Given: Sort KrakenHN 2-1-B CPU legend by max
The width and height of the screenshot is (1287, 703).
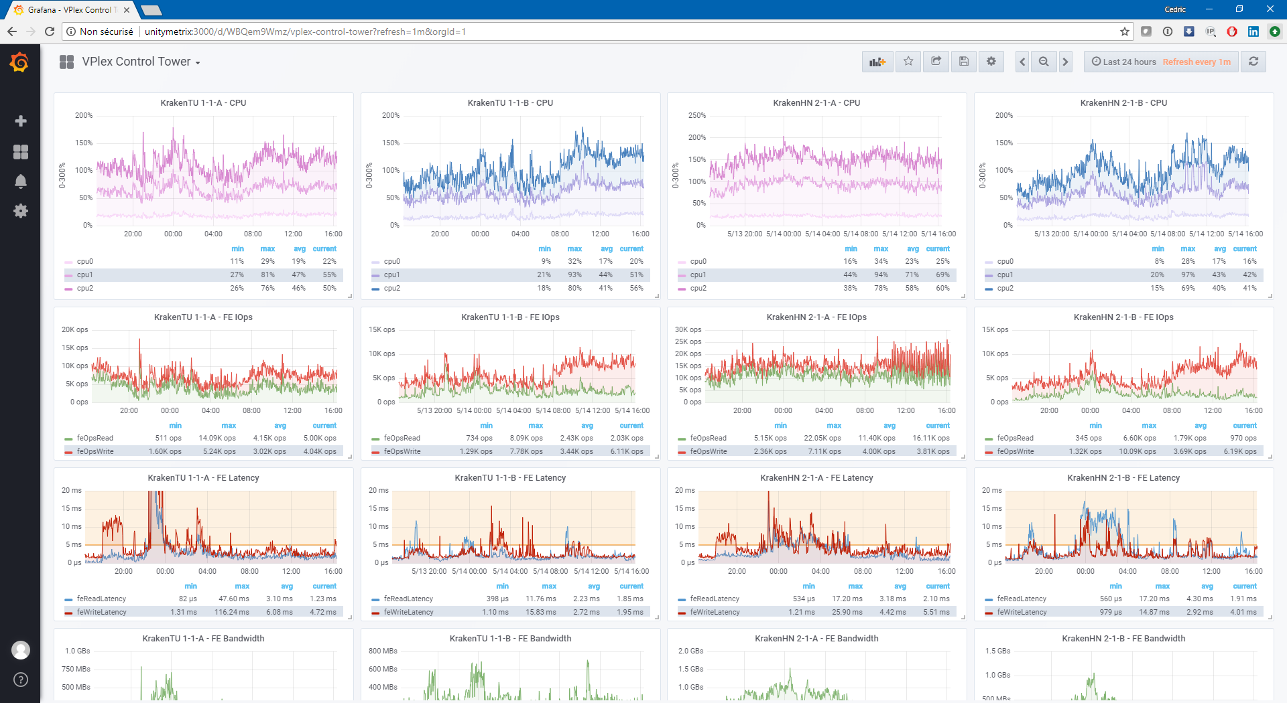Looking at the screenshot, I should click(1188, 249).
